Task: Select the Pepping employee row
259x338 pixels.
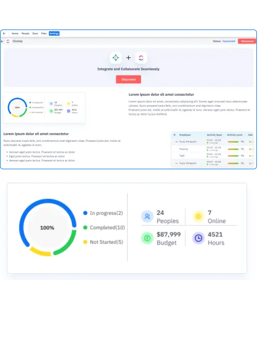Action: point(212,149)
